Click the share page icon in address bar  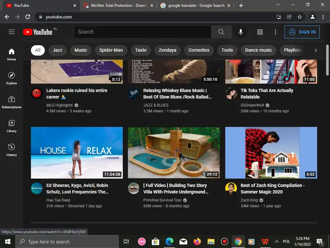point(289,17)
